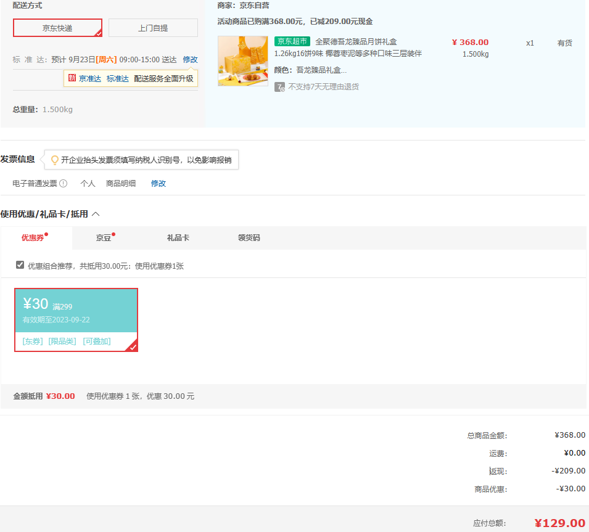Select 京东快递 delivery method
589x532 pixels.
tap(57, 28)
